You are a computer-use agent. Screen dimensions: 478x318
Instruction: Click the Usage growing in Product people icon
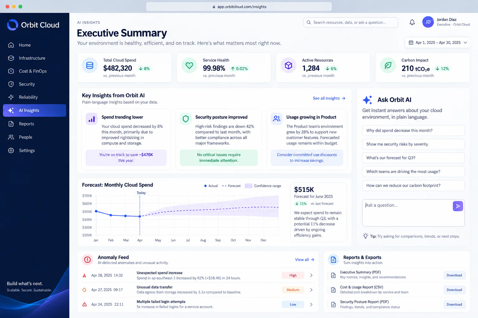click(277, 119)
